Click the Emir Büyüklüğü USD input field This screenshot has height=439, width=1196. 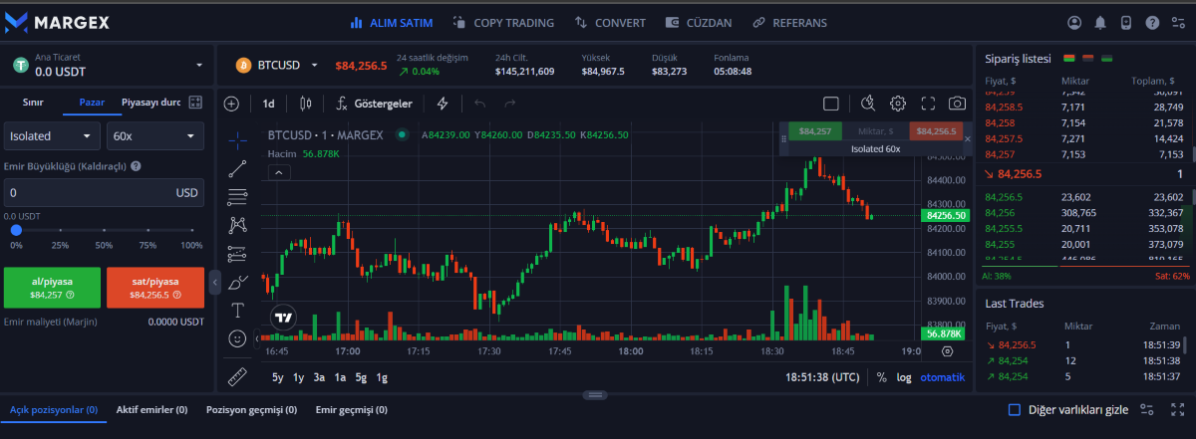pos(104,192)
